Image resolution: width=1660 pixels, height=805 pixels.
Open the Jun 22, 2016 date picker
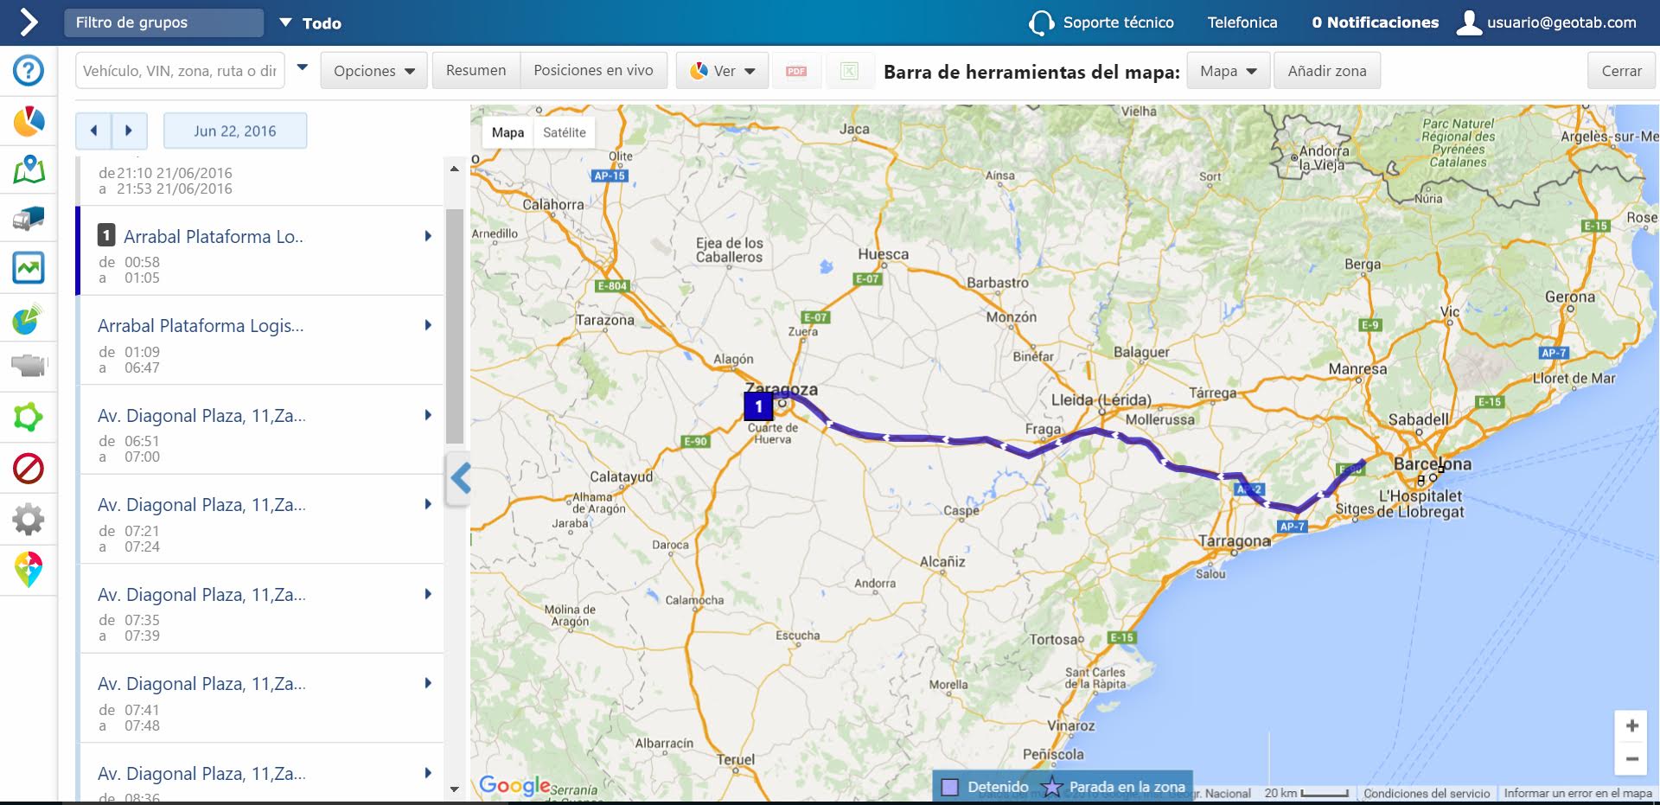[x=235, y=131]
